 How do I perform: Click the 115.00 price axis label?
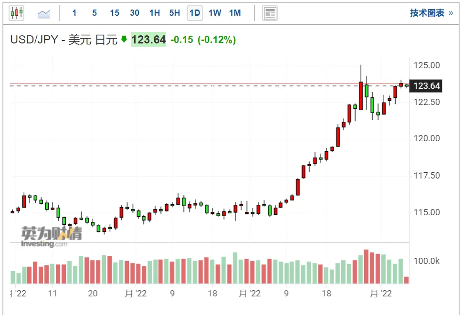(427, 212)
